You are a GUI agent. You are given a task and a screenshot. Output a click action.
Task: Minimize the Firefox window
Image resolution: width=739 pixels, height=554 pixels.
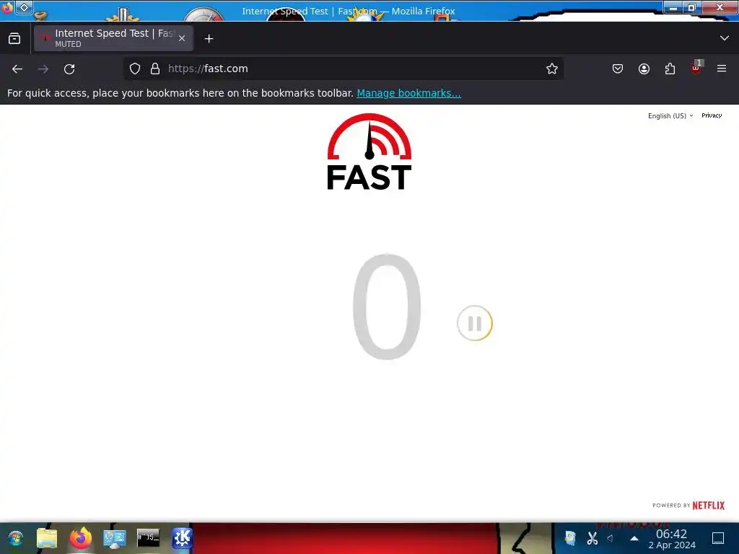tap(673, 7)
